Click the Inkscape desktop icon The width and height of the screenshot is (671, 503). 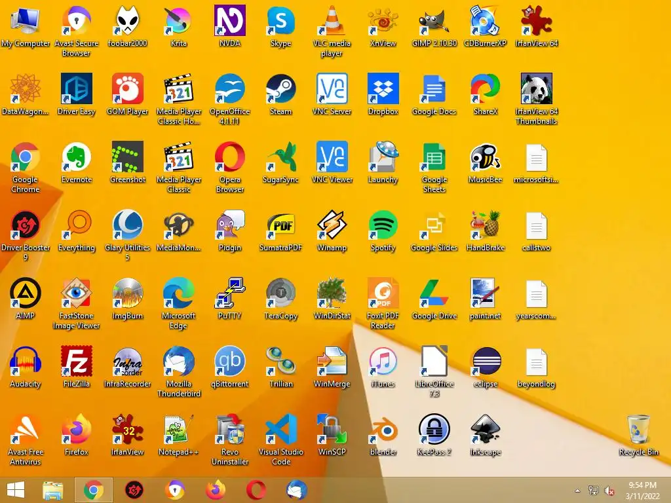(486, 435)
